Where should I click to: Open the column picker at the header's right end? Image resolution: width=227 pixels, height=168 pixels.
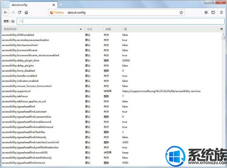click(222, 29)
